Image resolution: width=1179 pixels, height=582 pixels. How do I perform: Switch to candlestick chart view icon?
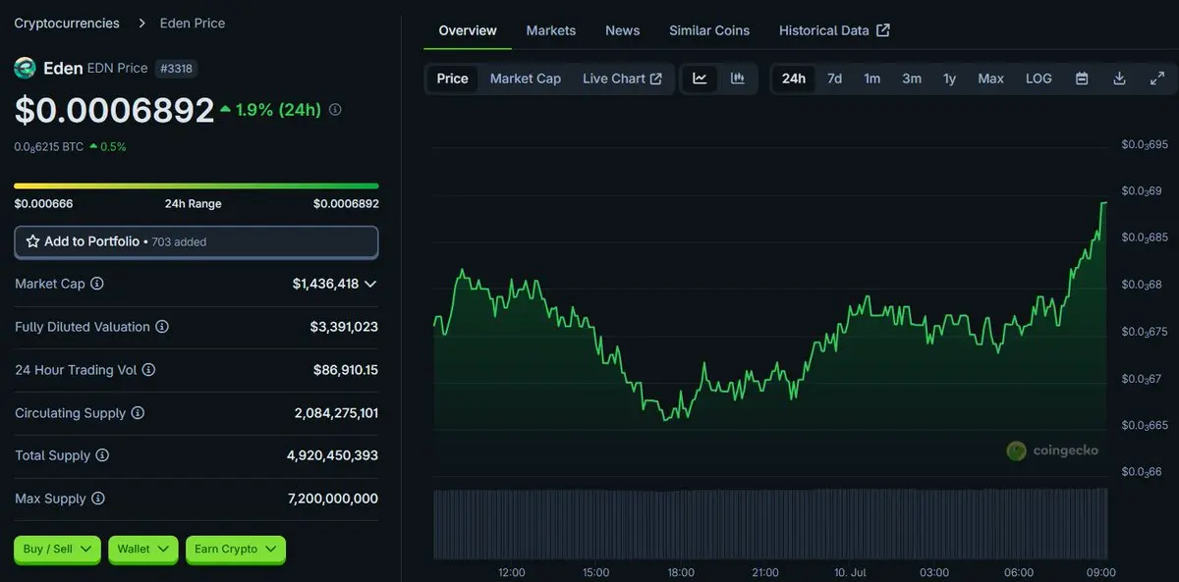click(x=738, y=79)
